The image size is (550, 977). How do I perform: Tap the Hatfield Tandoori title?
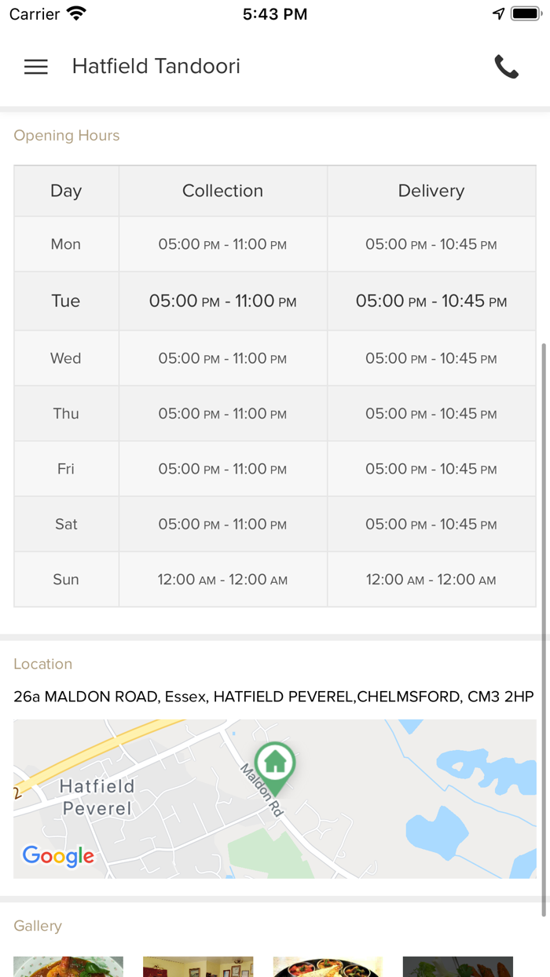(156, 67)
